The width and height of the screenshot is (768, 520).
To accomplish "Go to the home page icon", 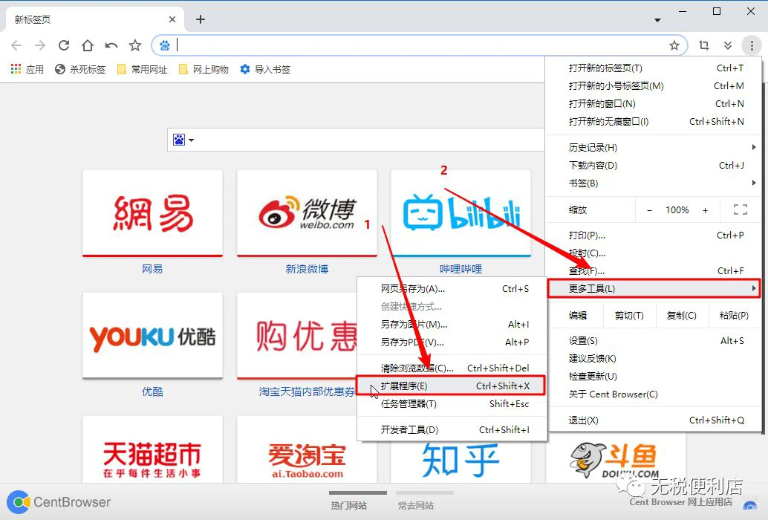I will [87, 45].
